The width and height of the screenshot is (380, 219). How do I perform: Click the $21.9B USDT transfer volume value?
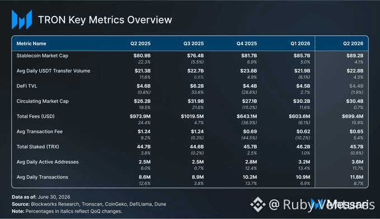click(x=302, y=71)
